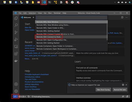Open the Help menu
Screen dimensions: 132x102
64,13
